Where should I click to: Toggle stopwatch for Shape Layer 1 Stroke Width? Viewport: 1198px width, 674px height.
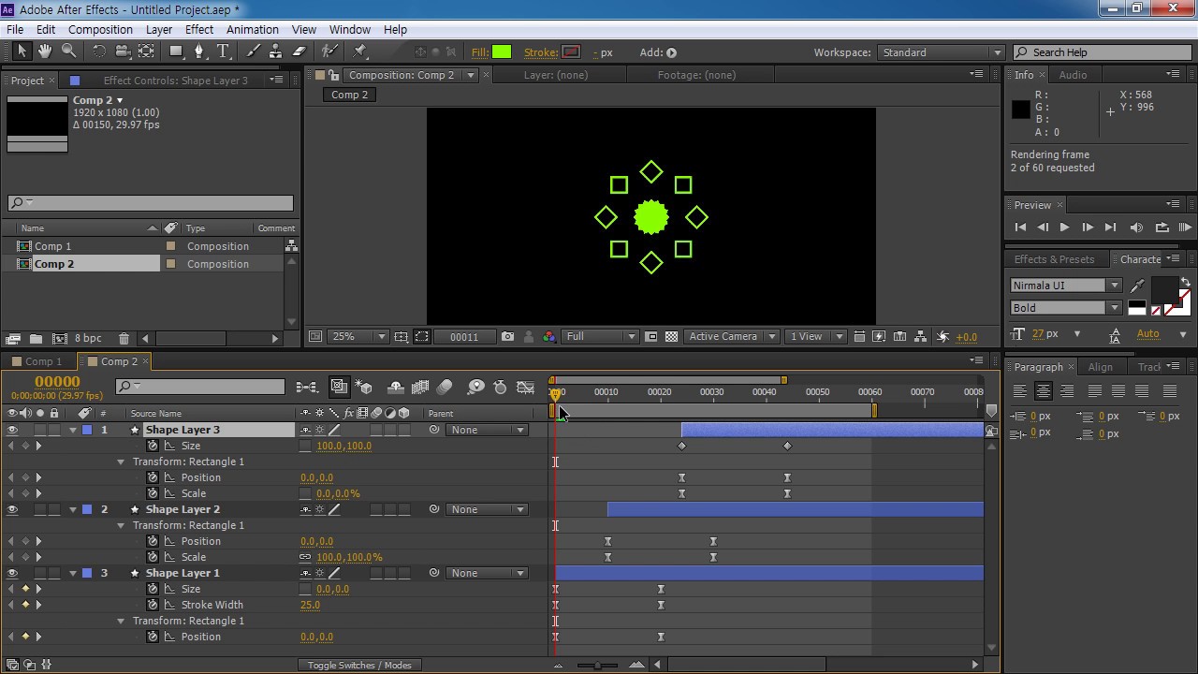(x=153, y=605)
